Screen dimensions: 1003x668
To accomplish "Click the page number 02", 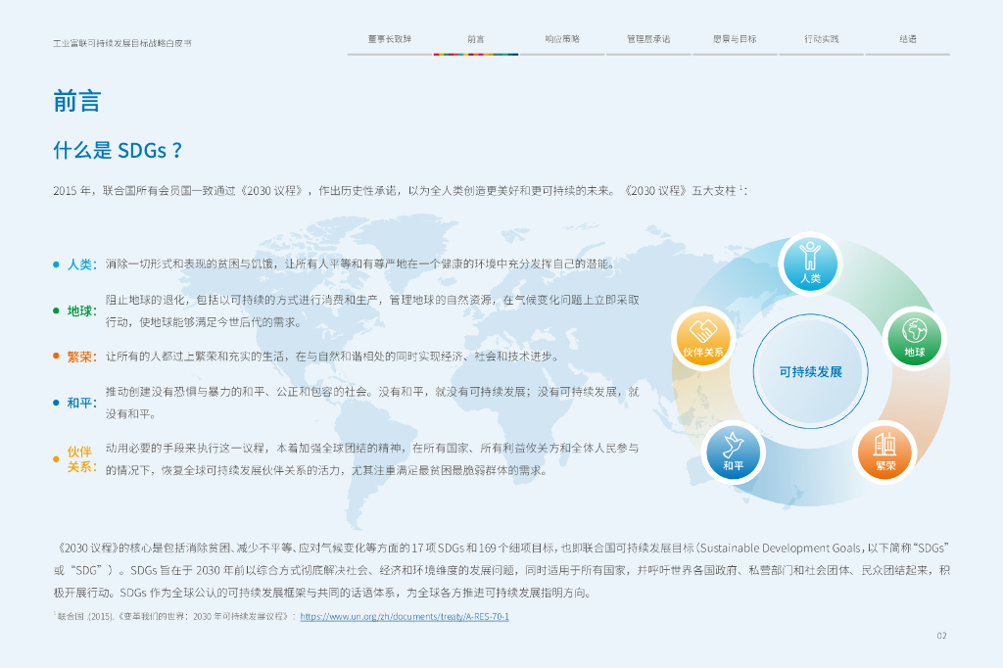I will coord(941,636).
